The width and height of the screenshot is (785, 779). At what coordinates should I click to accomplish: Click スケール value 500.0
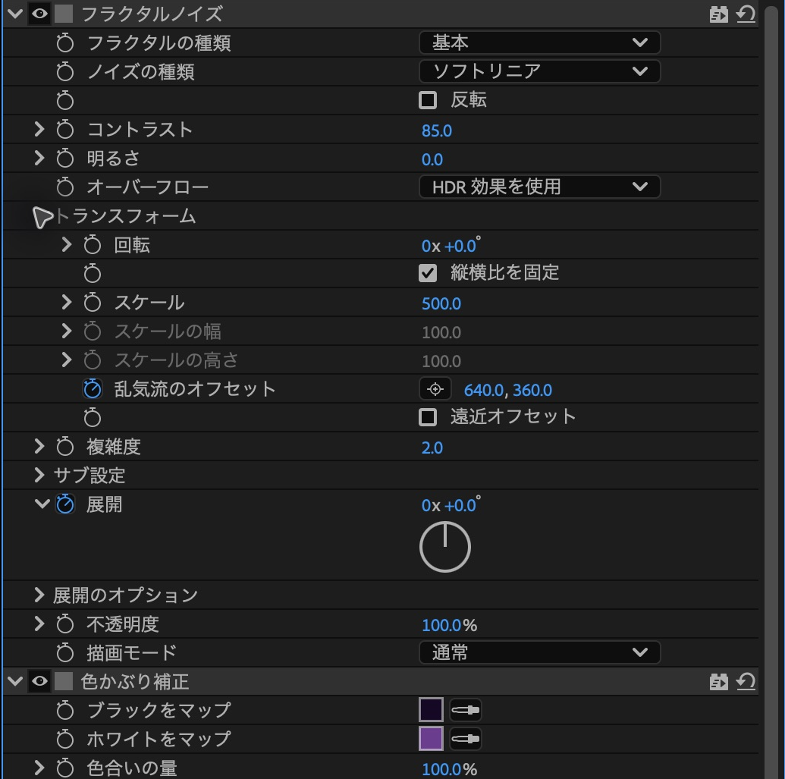click(441, 304)
